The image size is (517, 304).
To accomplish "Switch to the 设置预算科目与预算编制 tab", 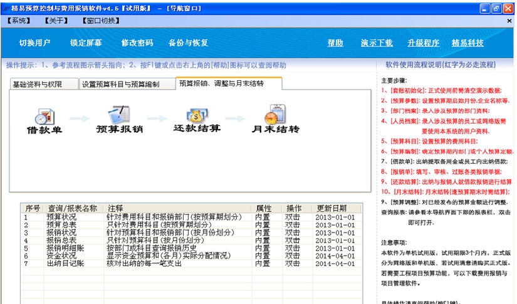I will [127, 84].
